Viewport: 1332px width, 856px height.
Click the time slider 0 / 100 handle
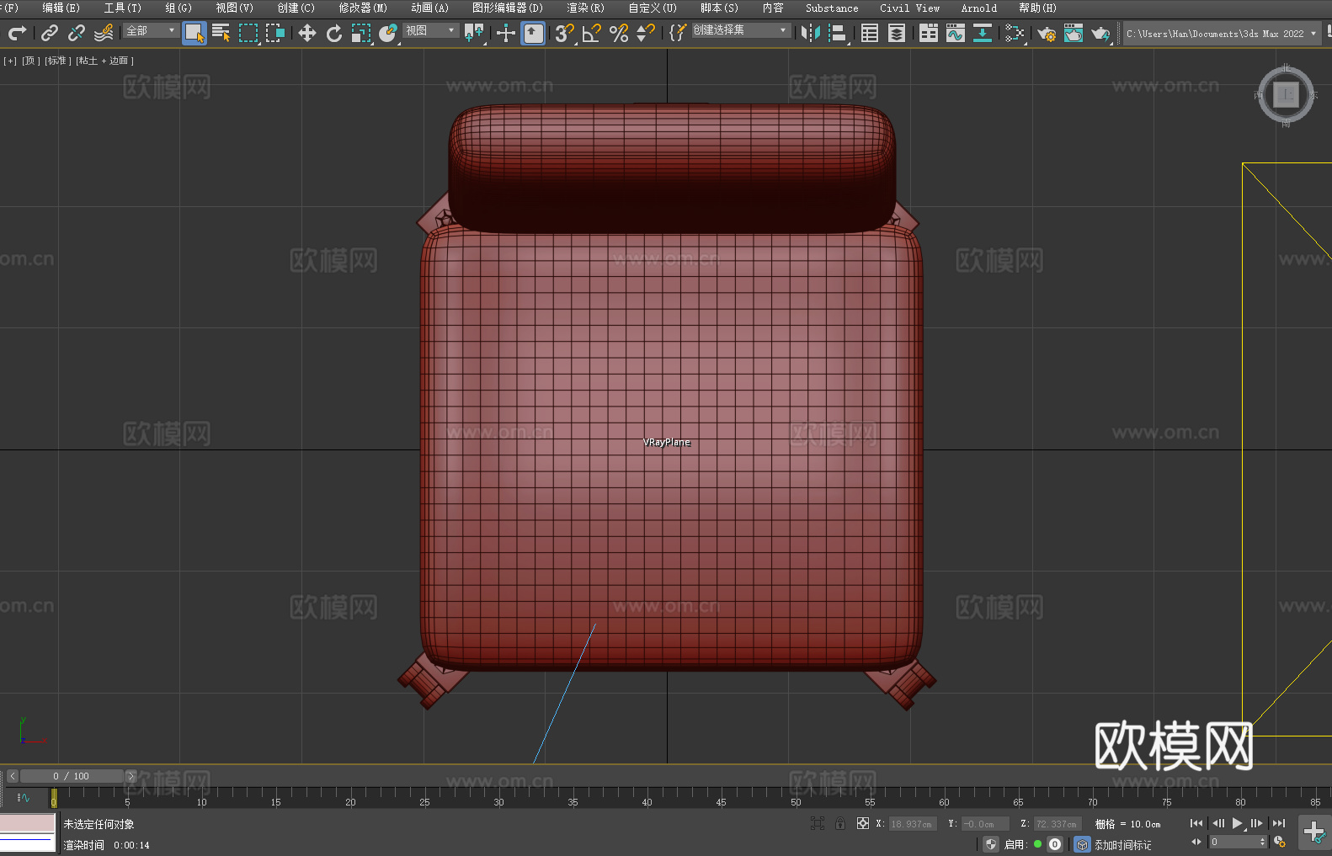tap(72, 776)
